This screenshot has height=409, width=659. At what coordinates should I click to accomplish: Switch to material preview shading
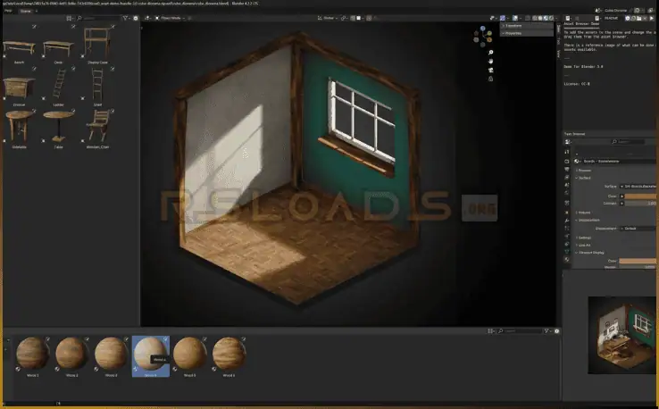[546, 18]
